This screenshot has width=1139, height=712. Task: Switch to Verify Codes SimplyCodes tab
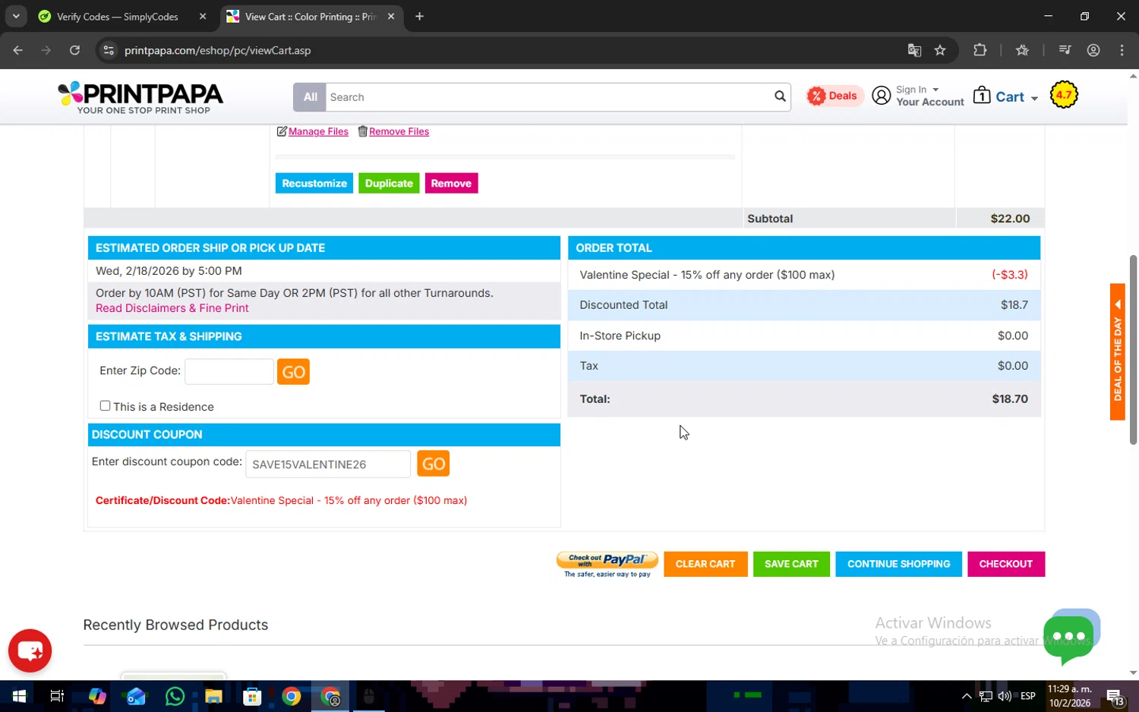pyautogui.click(x=118, y=16)
